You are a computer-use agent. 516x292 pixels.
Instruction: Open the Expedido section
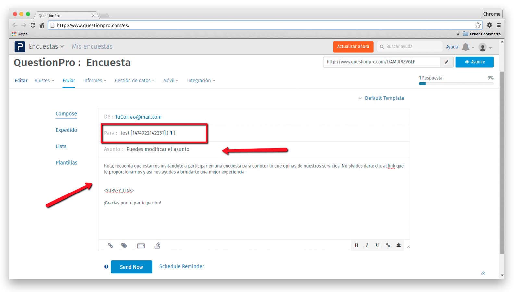(66, 130)
